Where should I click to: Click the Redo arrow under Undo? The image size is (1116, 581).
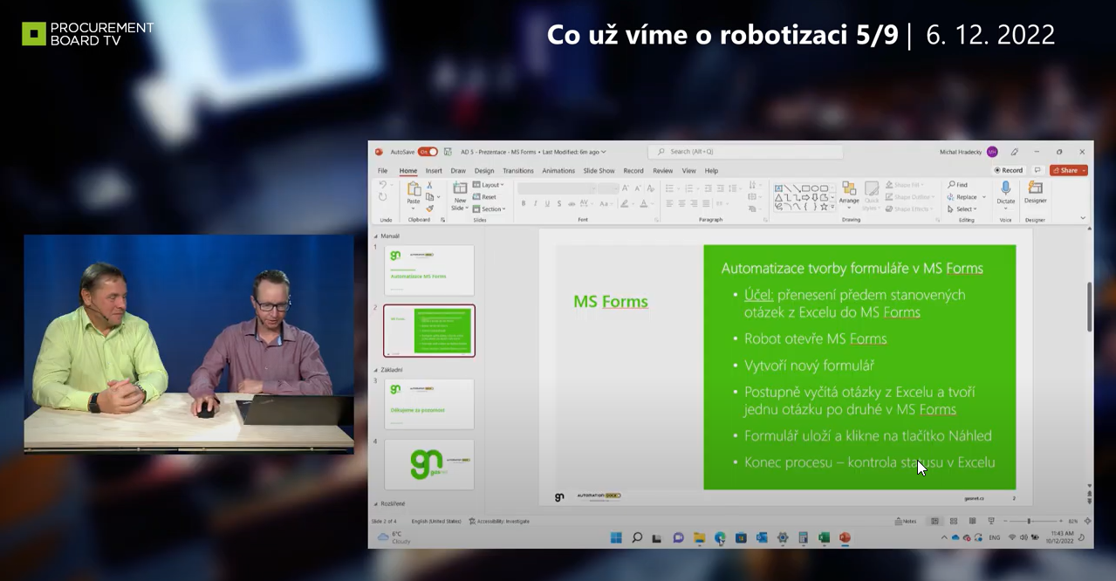pos(383,197)
